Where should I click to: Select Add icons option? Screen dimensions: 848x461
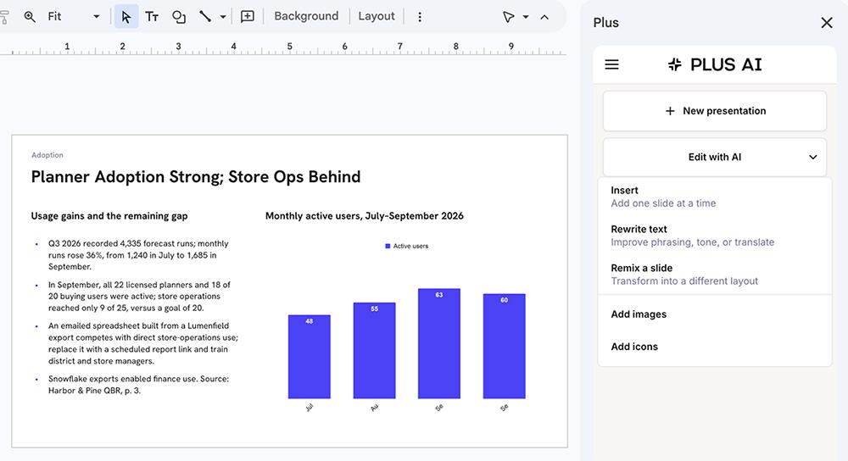pyautogui.click(x=634, y=347)
